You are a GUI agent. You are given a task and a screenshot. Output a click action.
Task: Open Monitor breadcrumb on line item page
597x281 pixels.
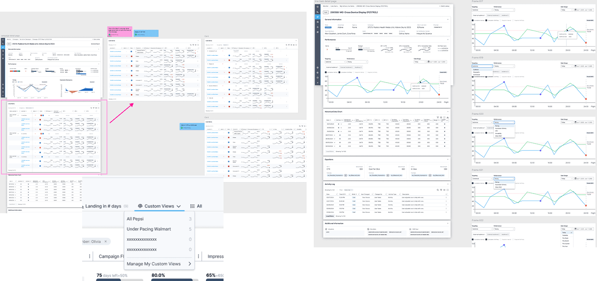pos(326,6)
